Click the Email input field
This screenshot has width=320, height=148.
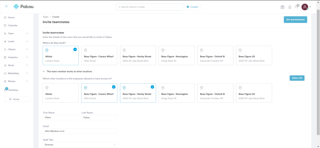point(80,131)
